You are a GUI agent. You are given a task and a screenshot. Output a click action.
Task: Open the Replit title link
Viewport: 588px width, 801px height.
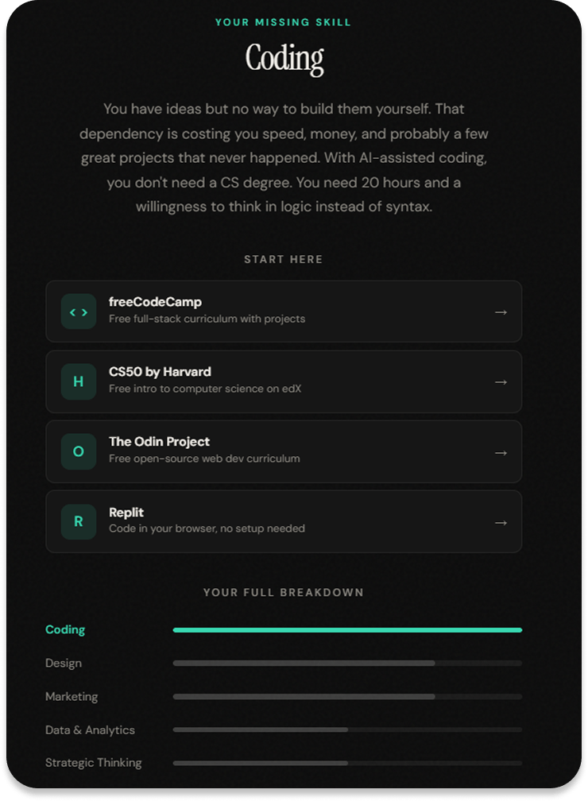click(126, 512)
